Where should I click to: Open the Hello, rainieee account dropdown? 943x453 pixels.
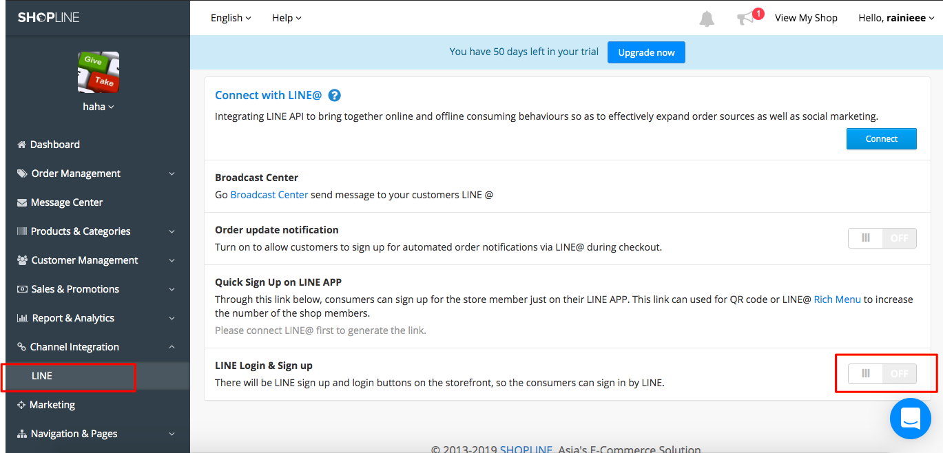point(896,18)
